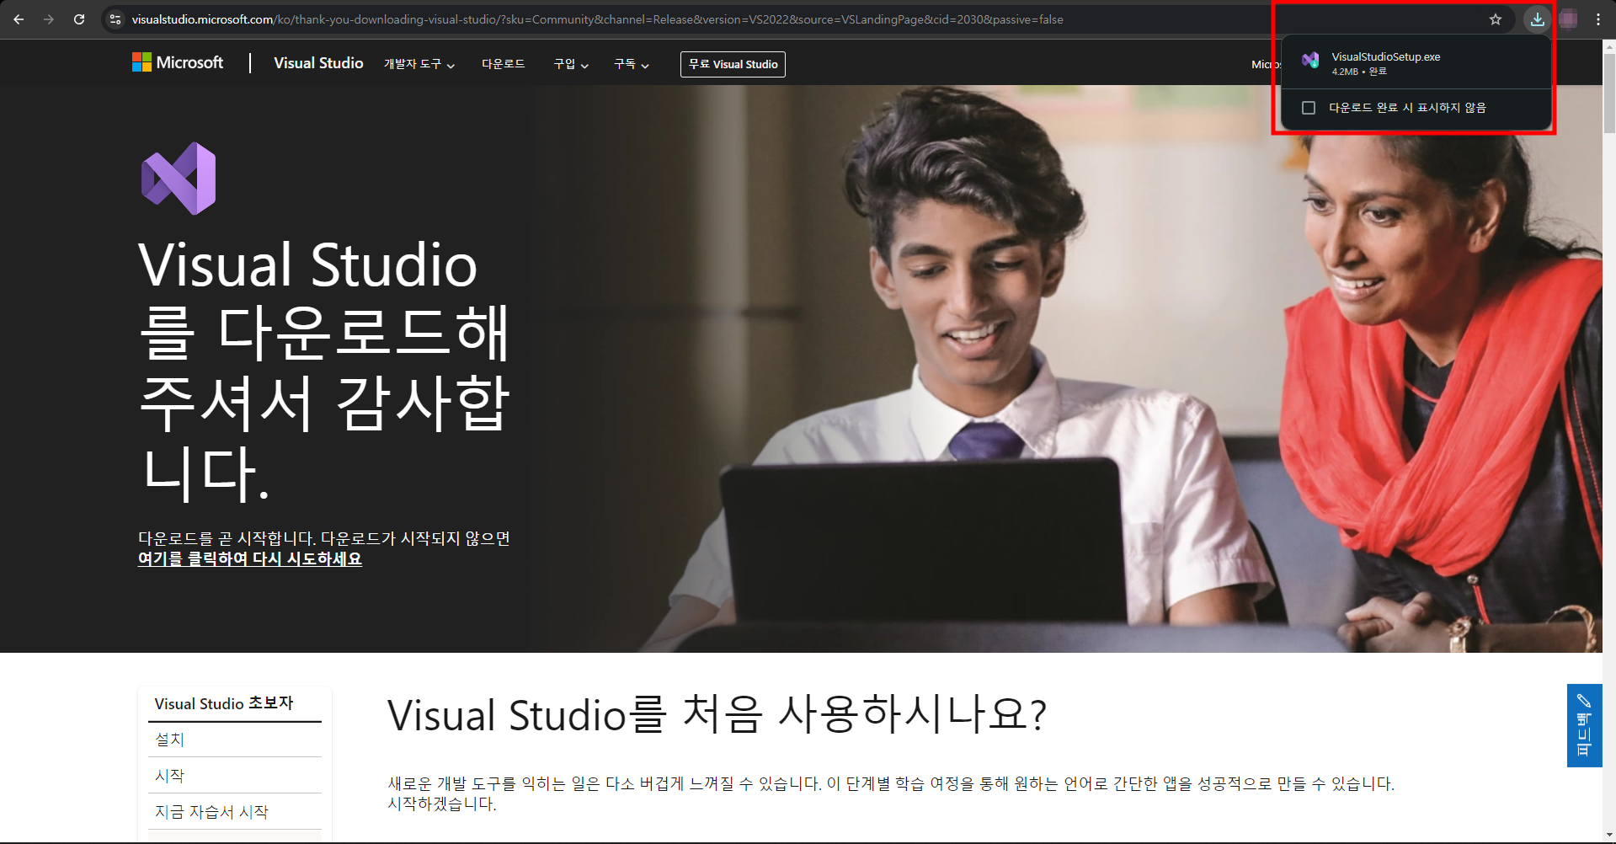Open the browser downloads icon
Image resolution: width=1616 pixels, height=844 pixels.
[x=1538, y=19]
